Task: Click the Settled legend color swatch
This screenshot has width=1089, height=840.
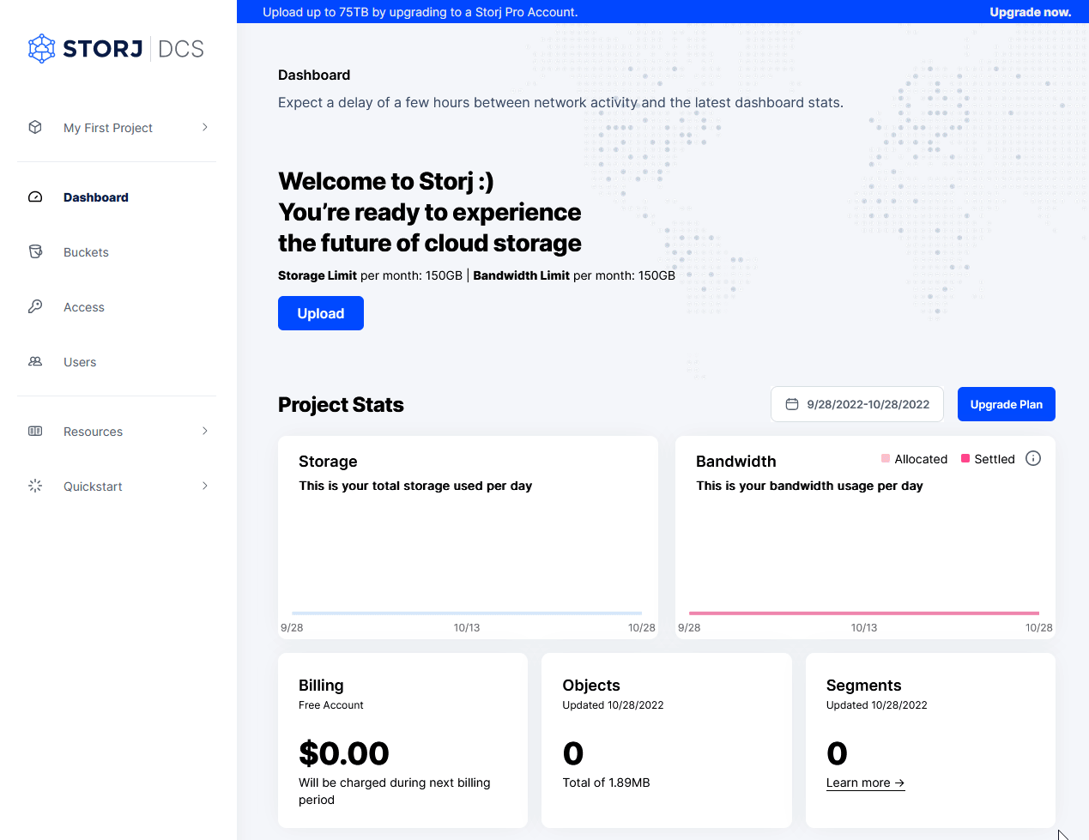Action: coord(965,458)
